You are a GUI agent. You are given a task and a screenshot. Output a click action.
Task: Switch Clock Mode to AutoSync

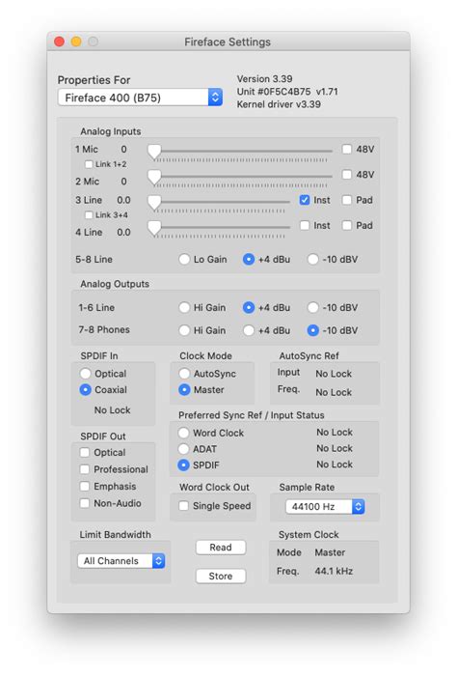coord(184,374)
